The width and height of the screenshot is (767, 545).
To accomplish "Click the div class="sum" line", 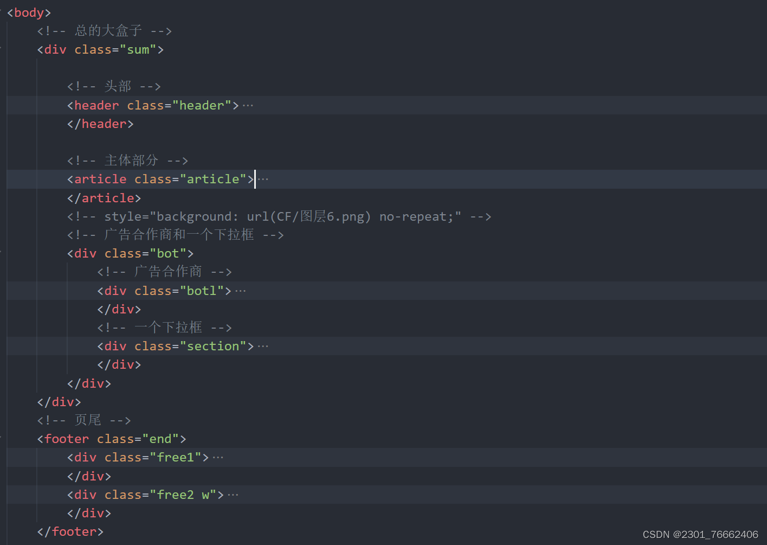I will tap(100, 50).
